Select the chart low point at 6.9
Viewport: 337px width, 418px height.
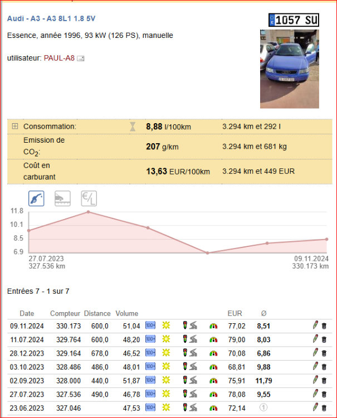click(x=208, y=252)
